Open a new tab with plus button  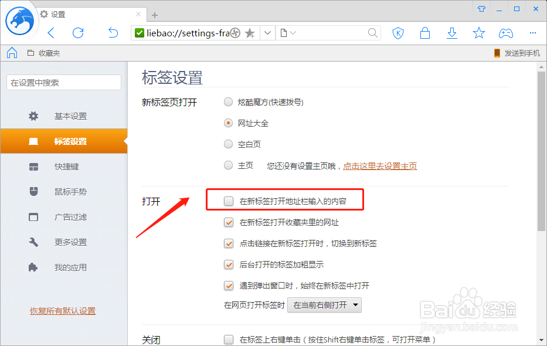tap(155, 15)
